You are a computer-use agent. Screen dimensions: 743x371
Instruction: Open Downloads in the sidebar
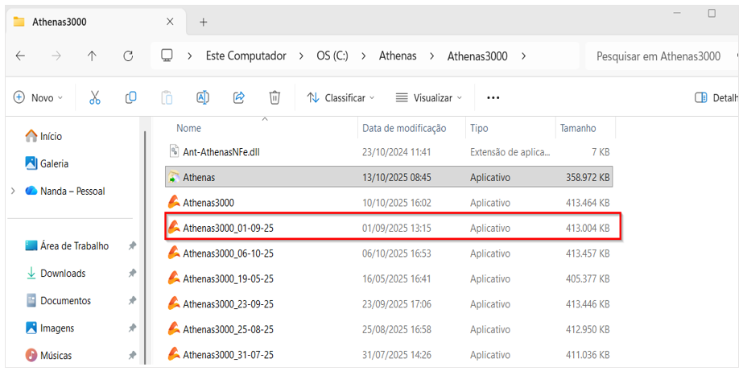[x=63, y=274]
